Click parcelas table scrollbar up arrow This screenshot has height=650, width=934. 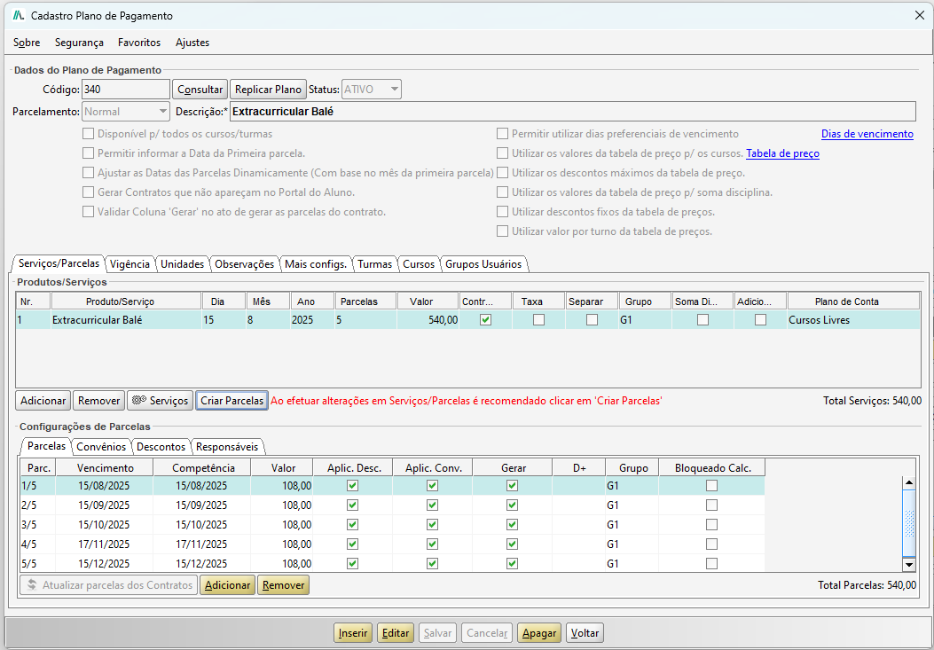pos(909,482)
